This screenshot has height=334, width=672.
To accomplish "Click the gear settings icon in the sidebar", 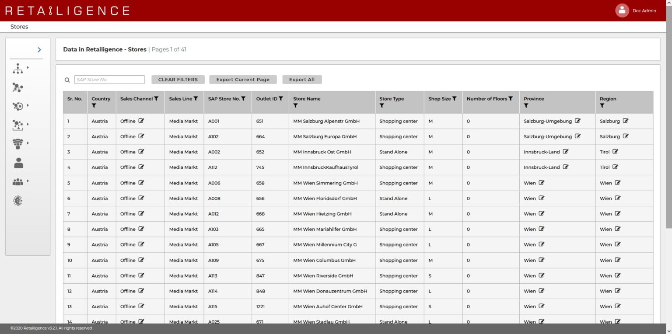I will pos(18,200).
